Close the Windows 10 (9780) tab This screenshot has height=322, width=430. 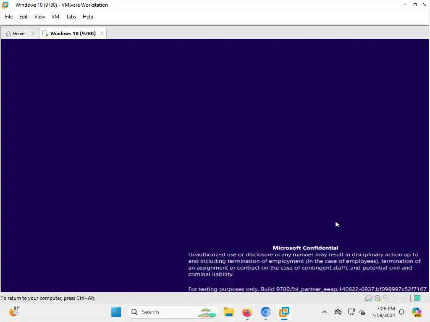pos(102,34)
